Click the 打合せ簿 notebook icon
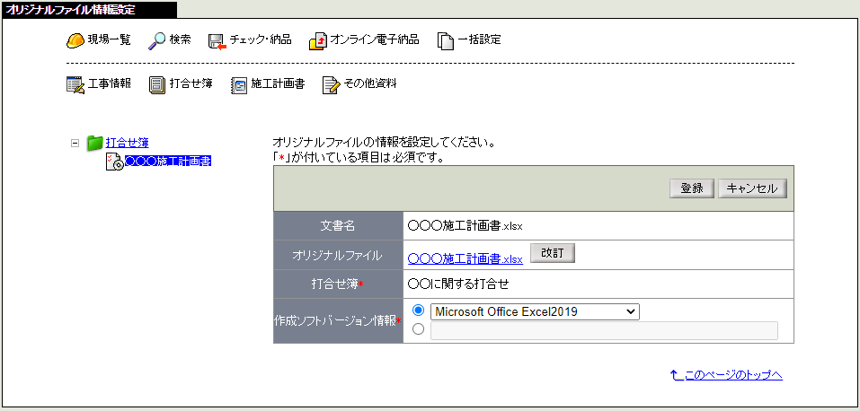This screenshot has width=860, height=411. coord(157,85)
